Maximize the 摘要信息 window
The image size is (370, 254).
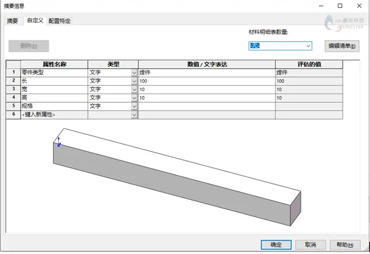[340, 5]
